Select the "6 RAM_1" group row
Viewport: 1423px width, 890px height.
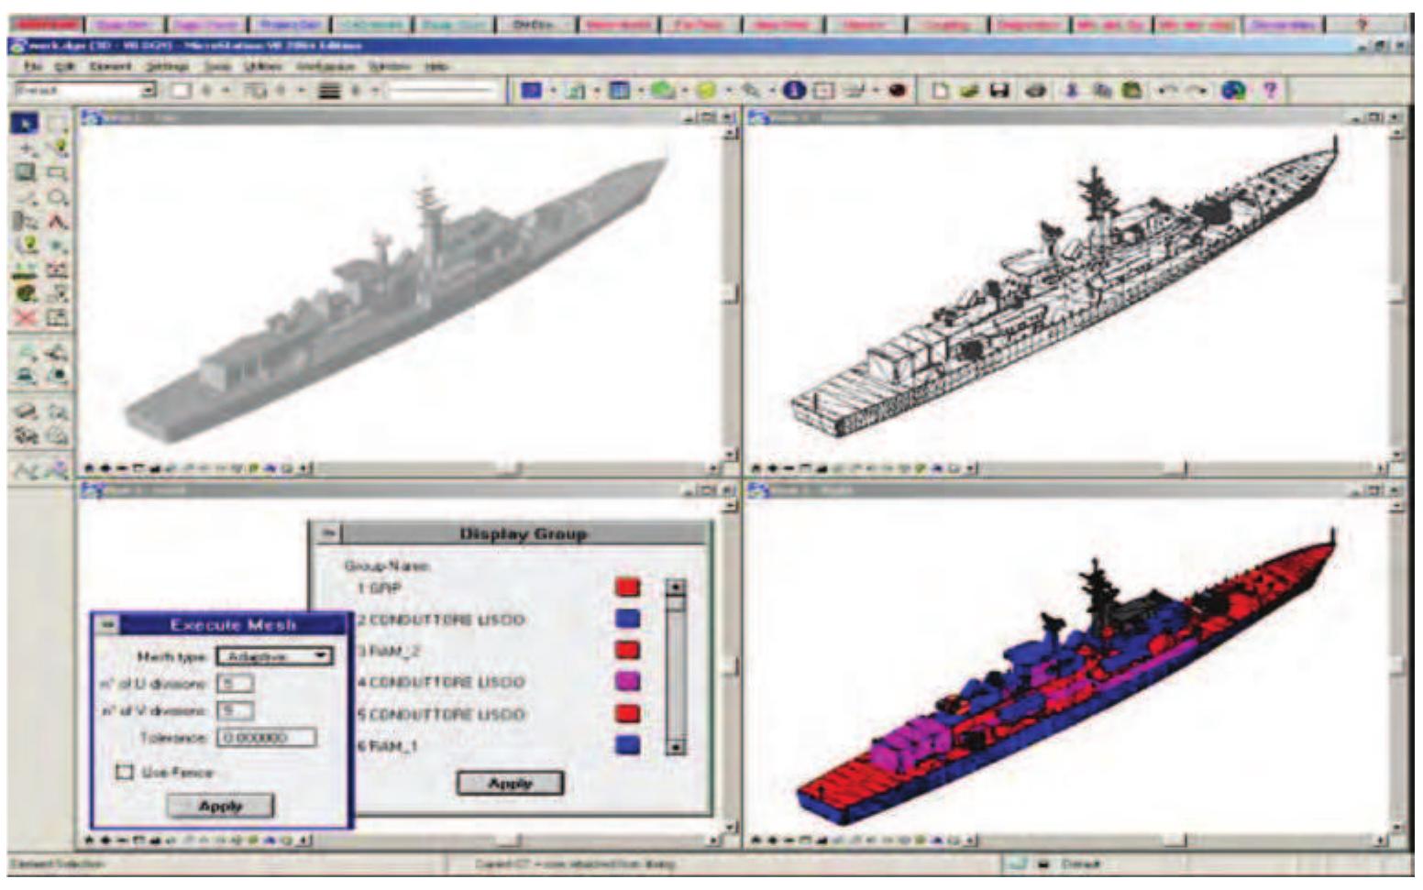tap(388, 746)
